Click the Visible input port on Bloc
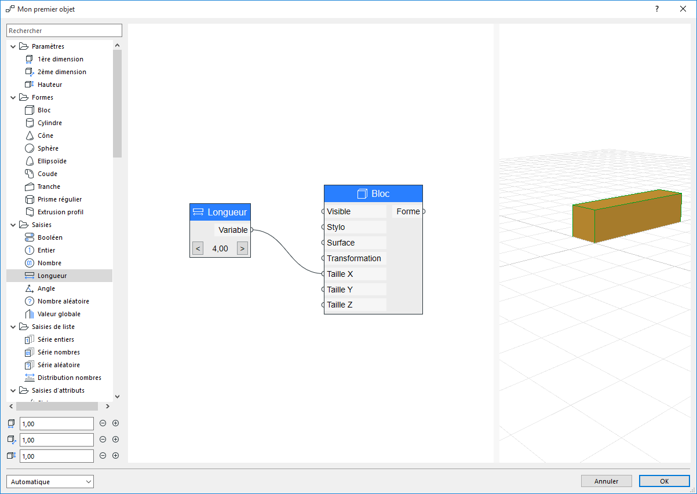 point(323,211)
